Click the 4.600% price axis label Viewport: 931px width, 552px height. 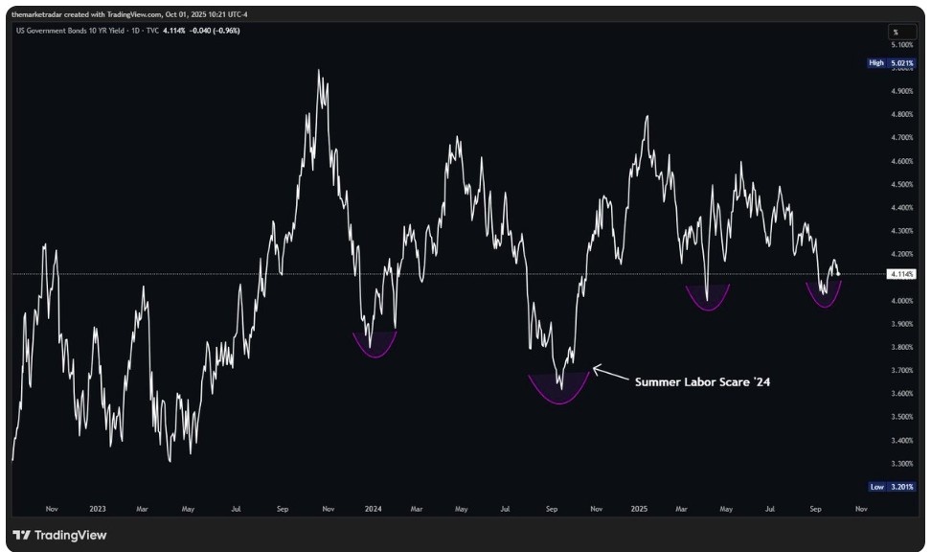[902, 161]
